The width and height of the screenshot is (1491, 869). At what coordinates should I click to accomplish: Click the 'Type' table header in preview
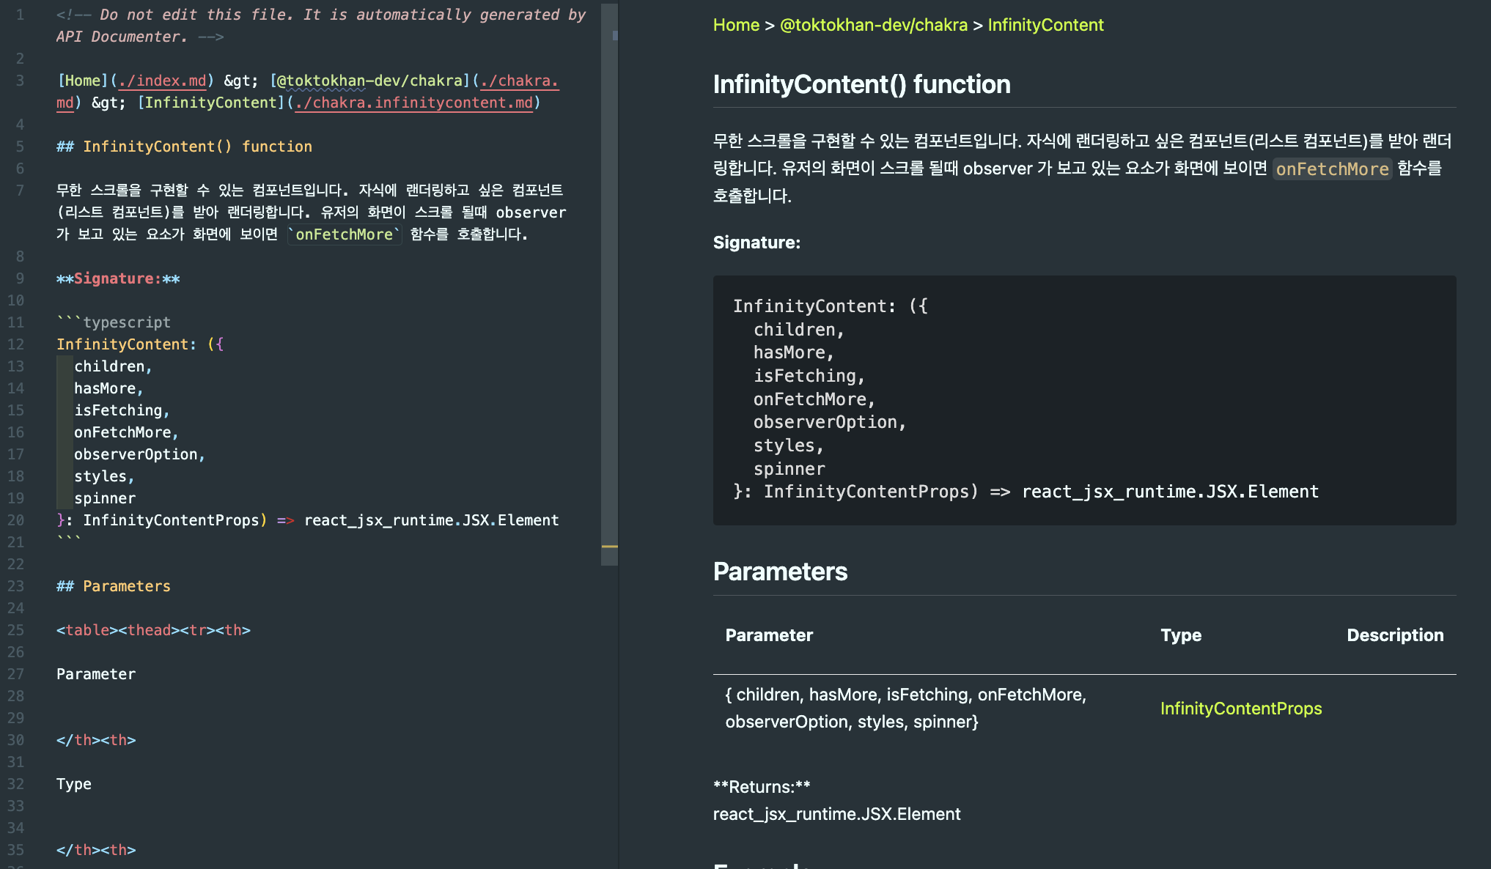click(1180, 635)
